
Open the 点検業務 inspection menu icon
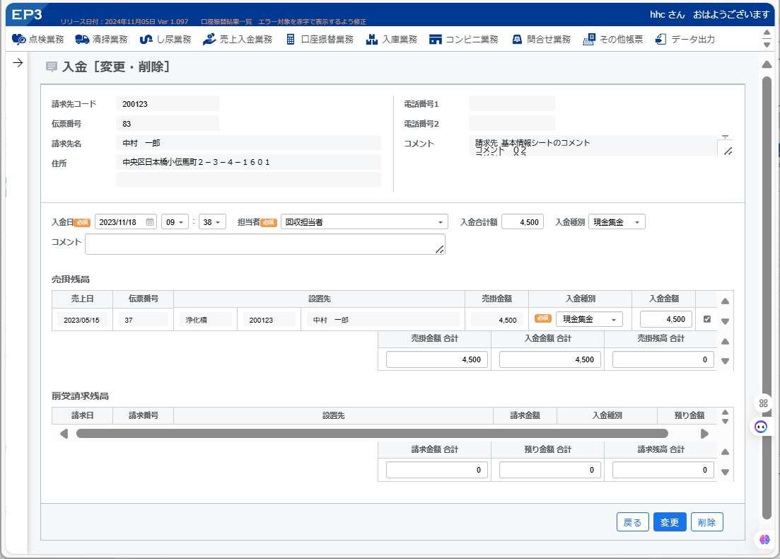point(18,40)
